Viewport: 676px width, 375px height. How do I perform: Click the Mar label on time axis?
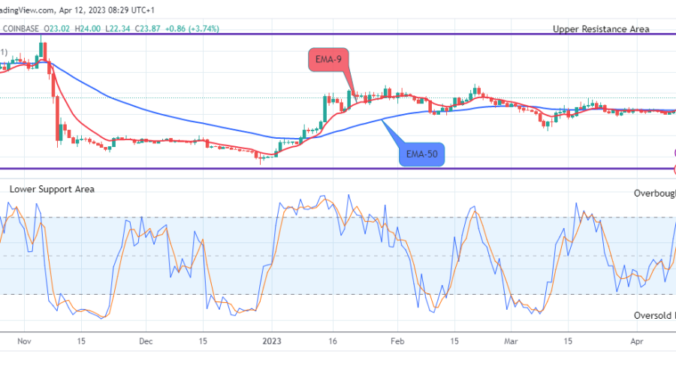click(511, 341)
